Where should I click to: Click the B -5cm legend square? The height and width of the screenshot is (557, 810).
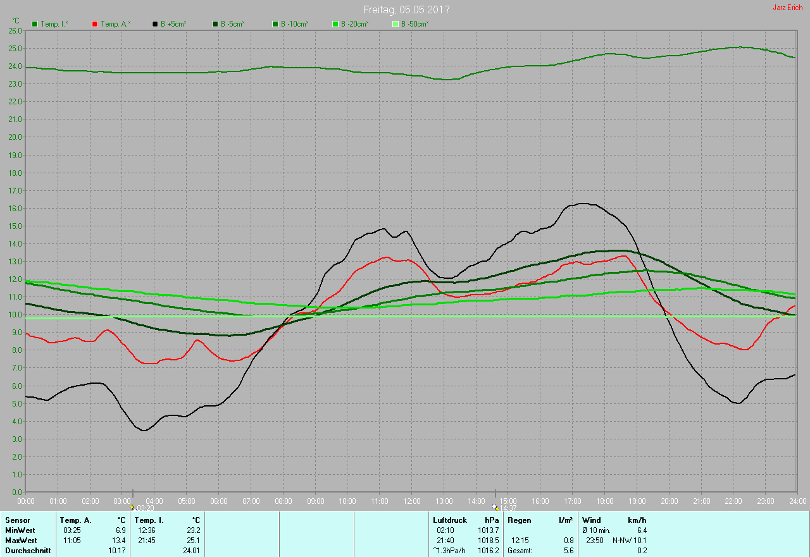click(x=215, y=24)
